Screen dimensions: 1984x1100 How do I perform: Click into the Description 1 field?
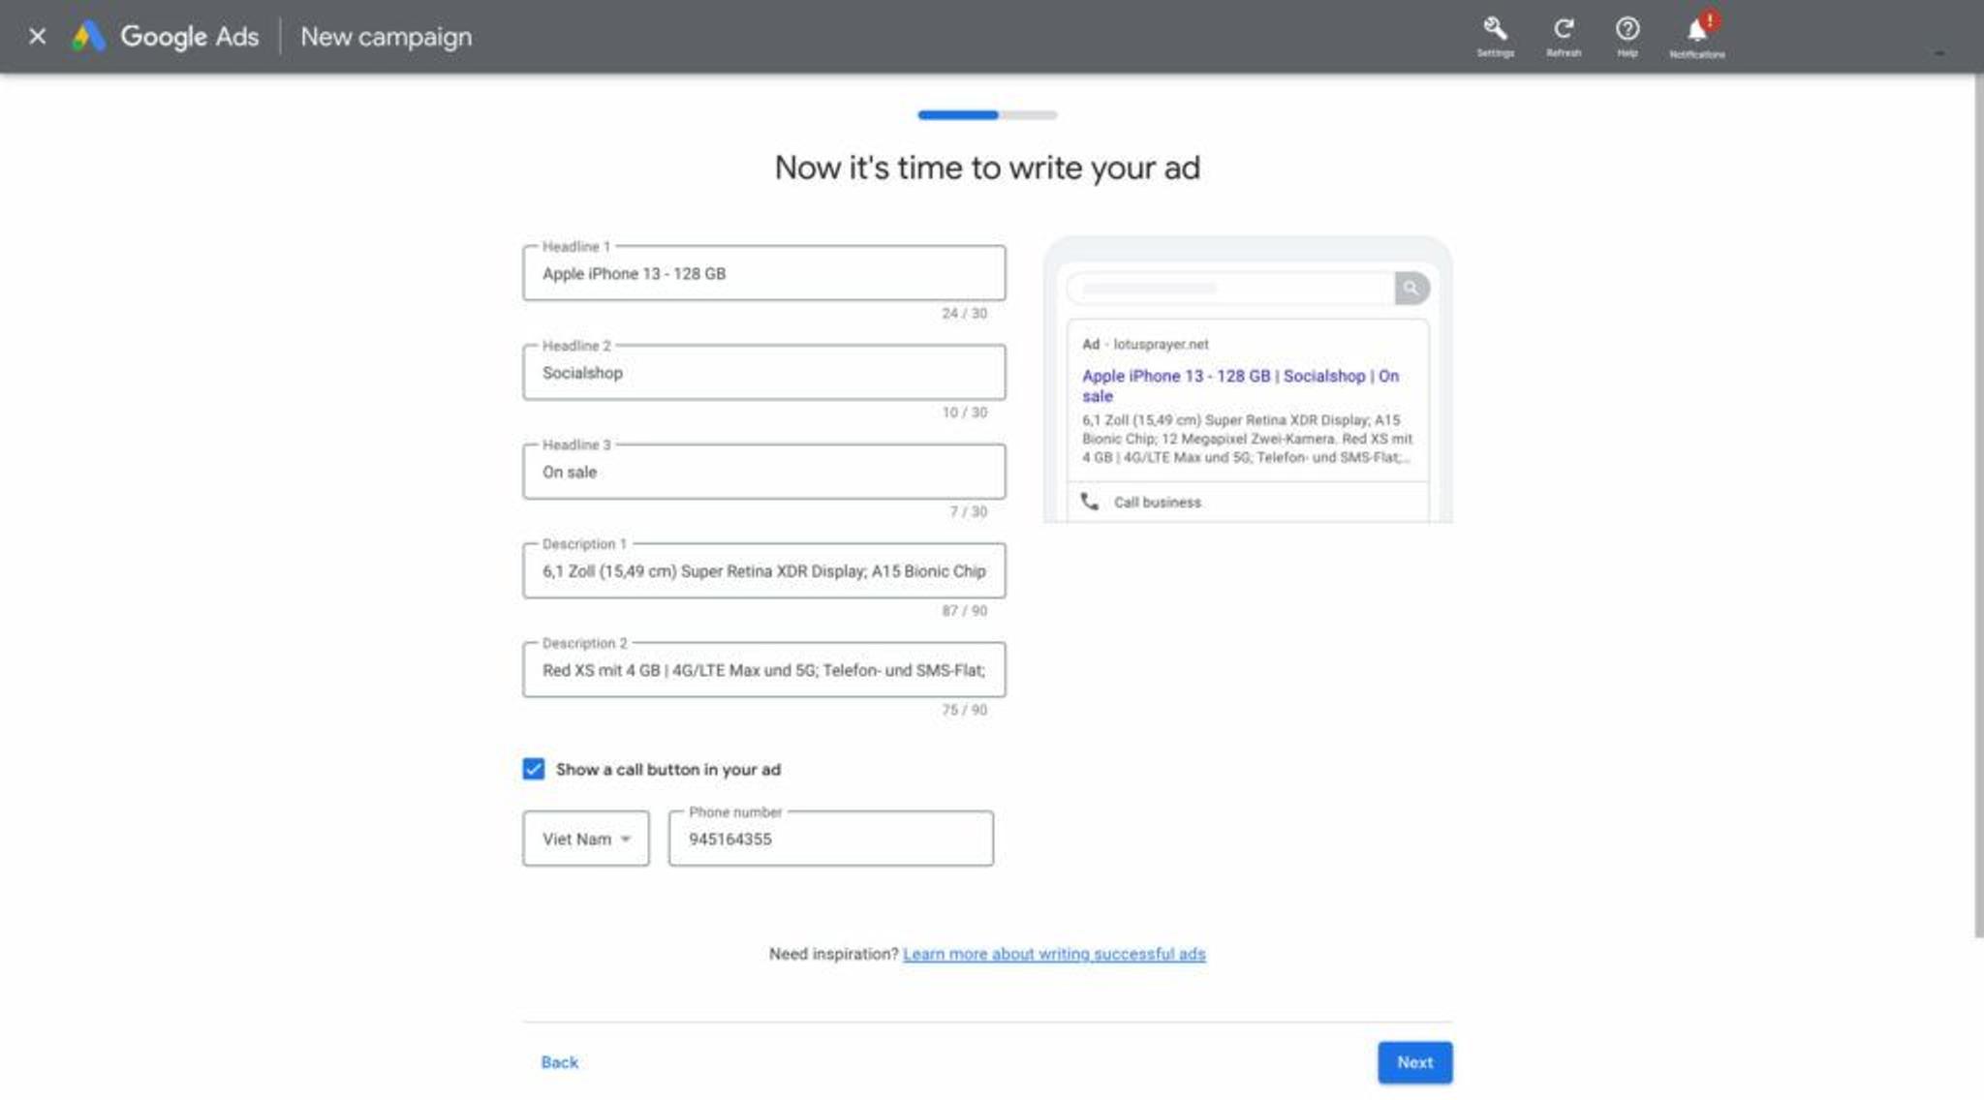pos(763,571)
